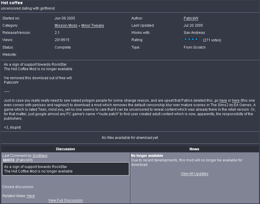This screenshot has height=204, width=260.
Task: Click View Full Discussion
Action: click(x=65, y=200)
